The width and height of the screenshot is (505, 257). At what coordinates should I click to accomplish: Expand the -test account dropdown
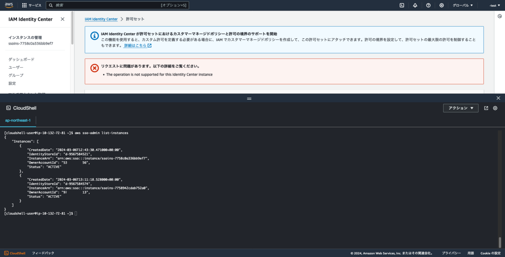[x=494, y=5]
